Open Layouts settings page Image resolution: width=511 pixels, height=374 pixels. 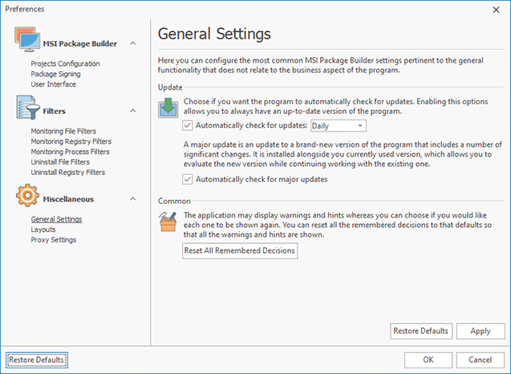(x=43, y=230)
